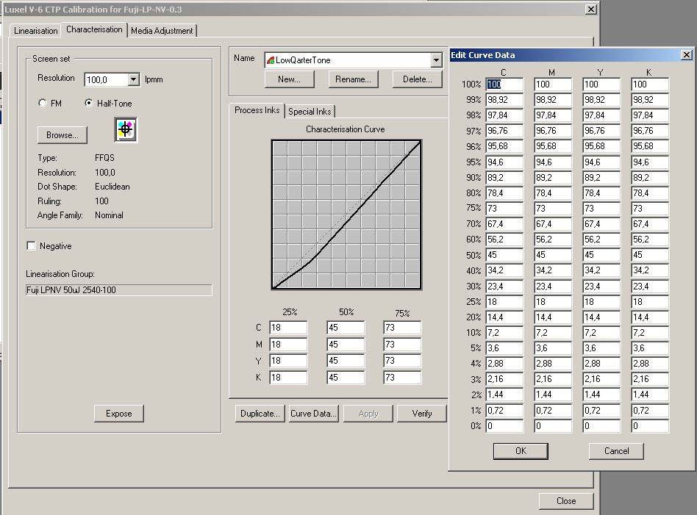697x515 pixels.
Task: Select the Half-Tone radio button
Action: tap(90, 104)
